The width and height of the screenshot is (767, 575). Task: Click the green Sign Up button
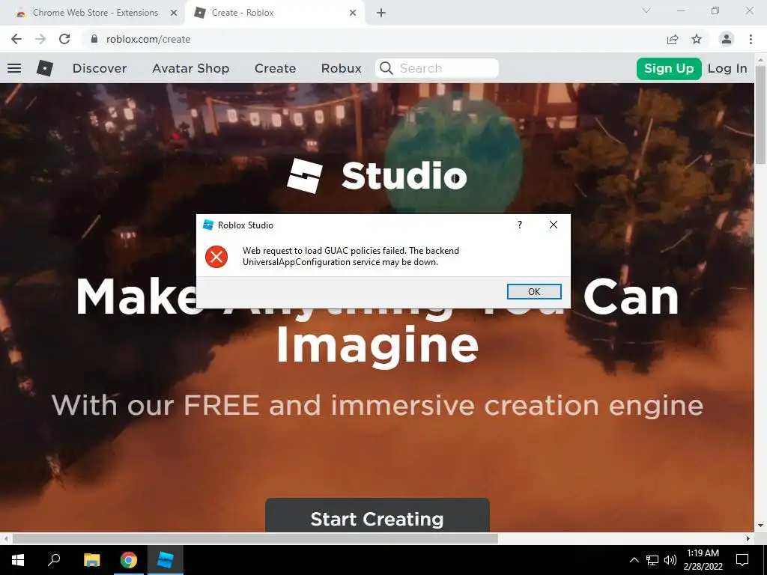pyautogui.click(x=669, y=68)
